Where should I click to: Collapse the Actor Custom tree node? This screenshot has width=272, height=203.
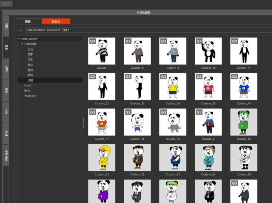click(19, 39)
